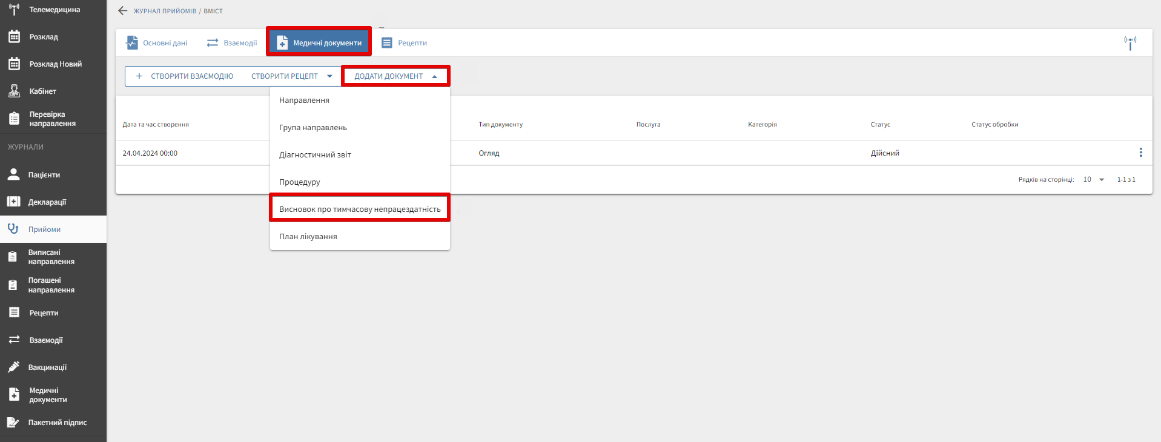
Task: Choose Діагностичний звіт from the menu
Action: pos(315,155)
